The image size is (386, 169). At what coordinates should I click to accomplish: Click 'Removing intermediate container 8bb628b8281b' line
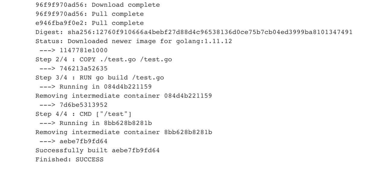tap(124, 132)
